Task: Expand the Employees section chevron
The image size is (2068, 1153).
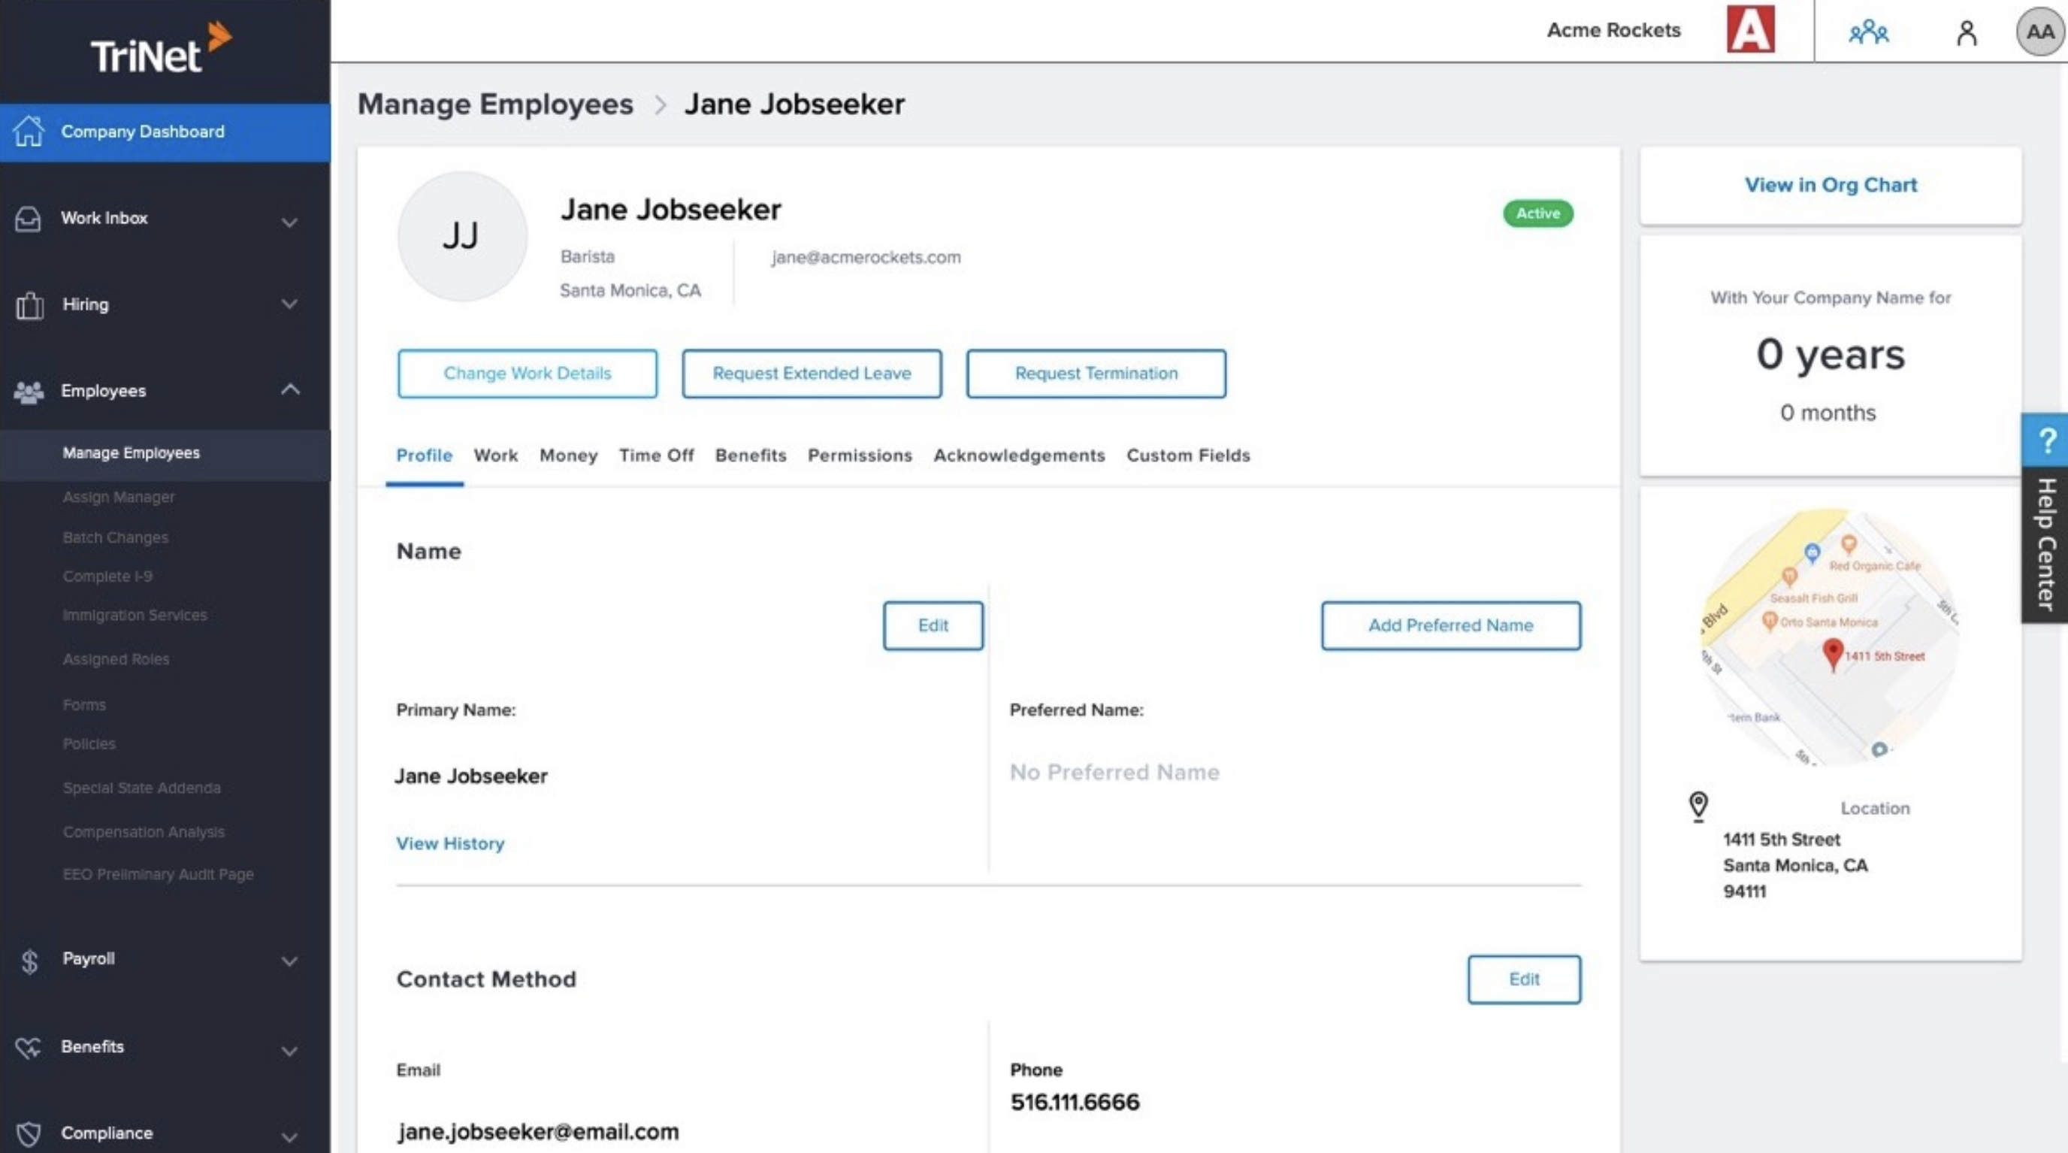Action: click(291, 391)
